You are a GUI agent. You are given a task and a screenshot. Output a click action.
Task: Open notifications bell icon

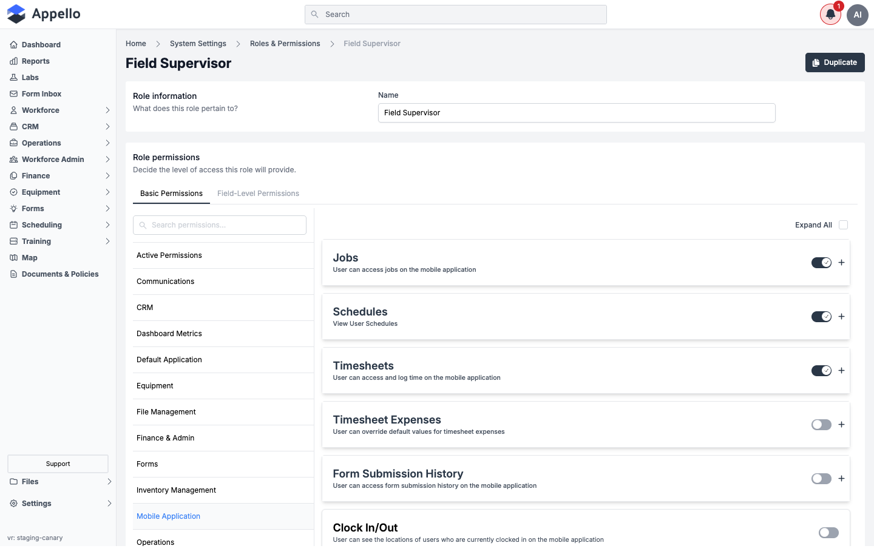(x=830, y=15)
